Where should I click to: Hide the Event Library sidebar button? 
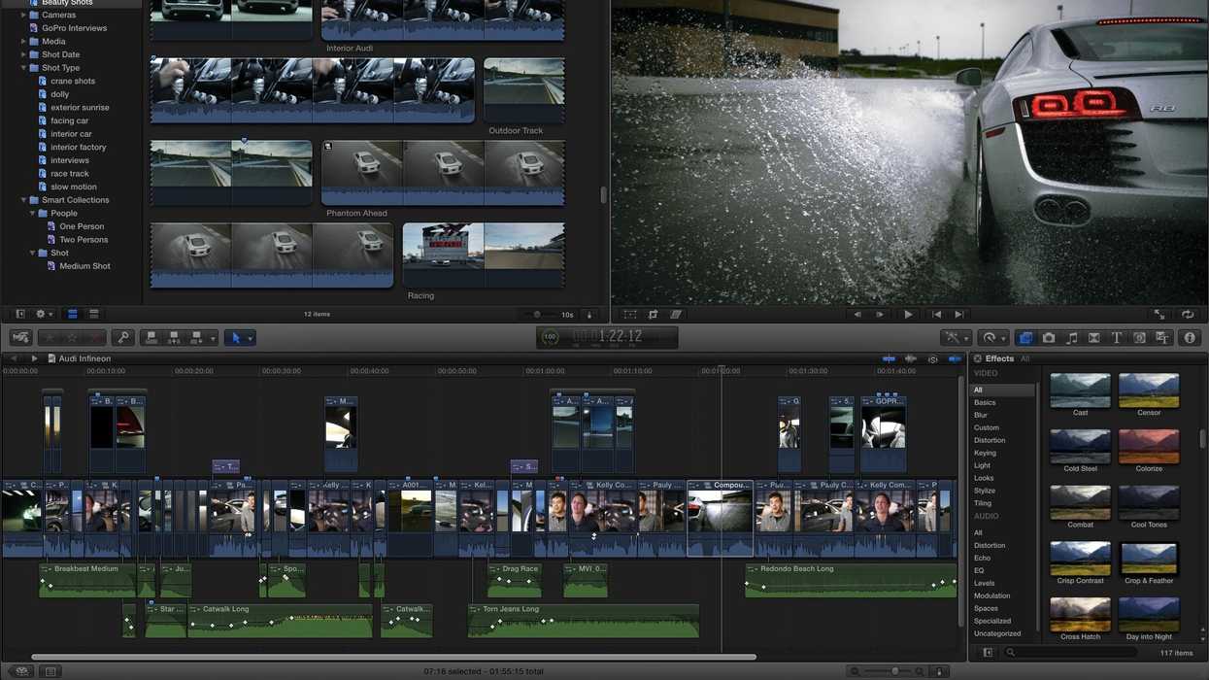coord(19,315)
